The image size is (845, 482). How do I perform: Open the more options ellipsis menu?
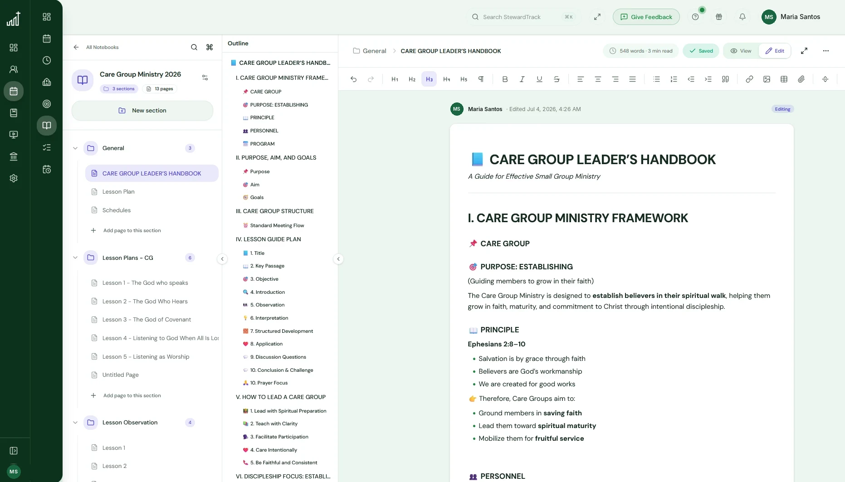click(826, 51)
